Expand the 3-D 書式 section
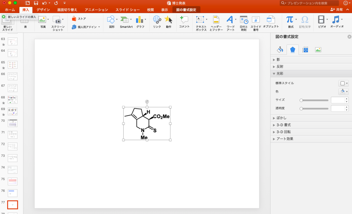 283,125
